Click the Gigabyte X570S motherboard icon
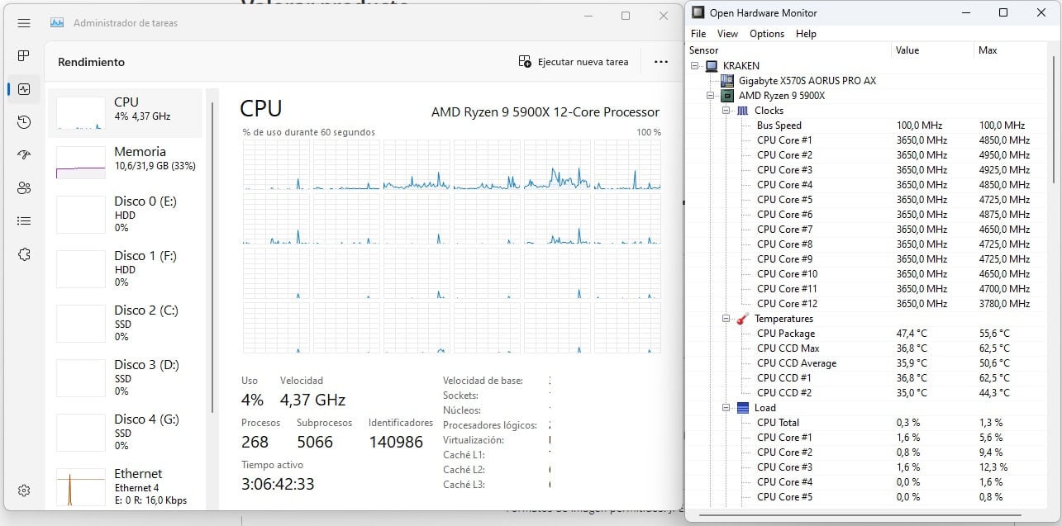 pyautogui.click(x=727, y=81)
